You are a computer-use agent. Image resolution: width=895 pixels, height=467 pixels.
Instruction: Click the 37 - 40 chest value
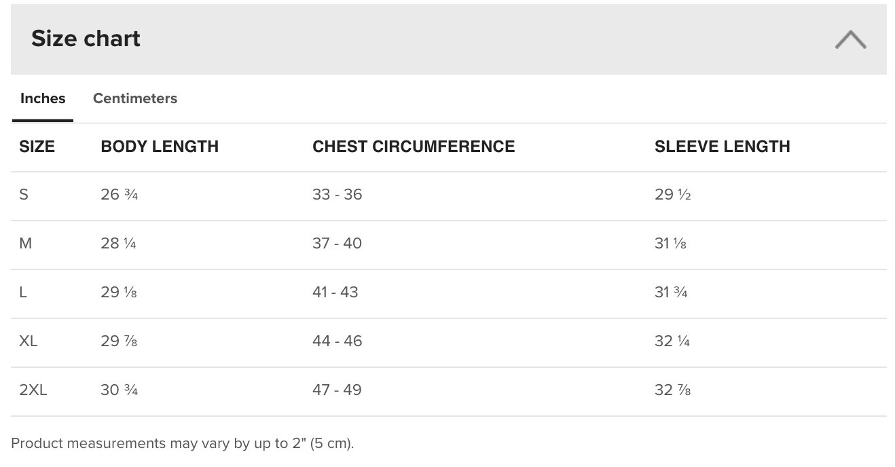337,244
